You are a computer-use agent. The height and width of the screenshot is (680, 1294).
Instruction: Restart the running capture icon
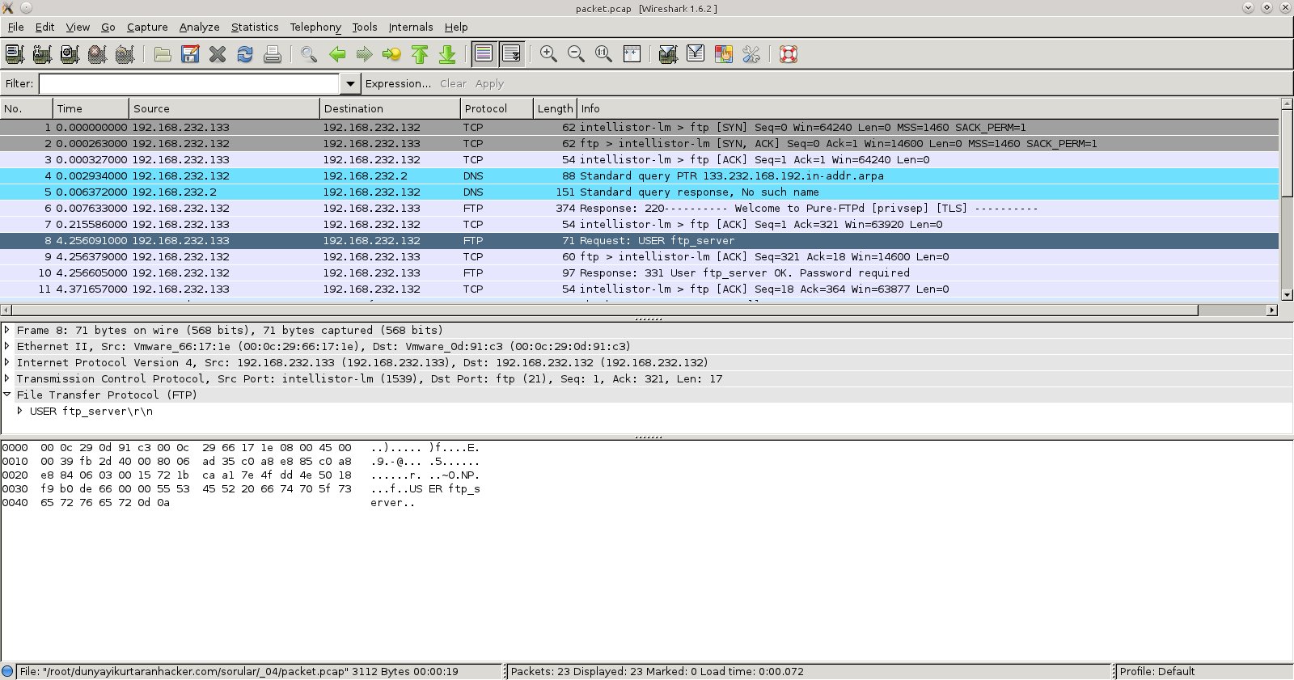(x=125, y=54)
